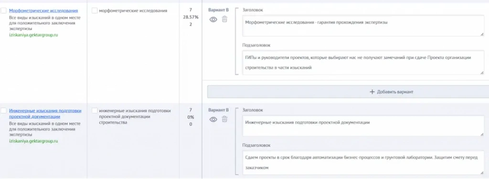Delete variant B in Инженерные изыскания row
489x179 pixels.
[224, 119]
